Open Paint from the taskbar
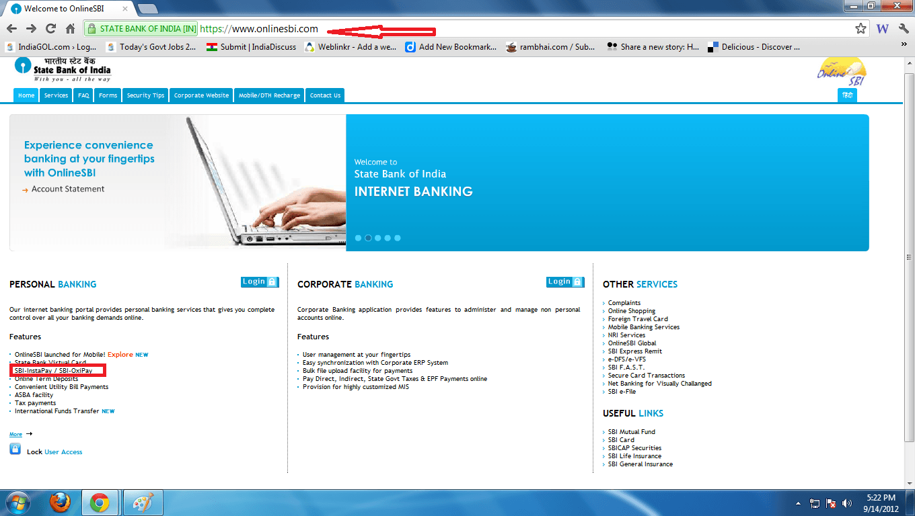This screenshot has width=915, height=516. point(142,503)
